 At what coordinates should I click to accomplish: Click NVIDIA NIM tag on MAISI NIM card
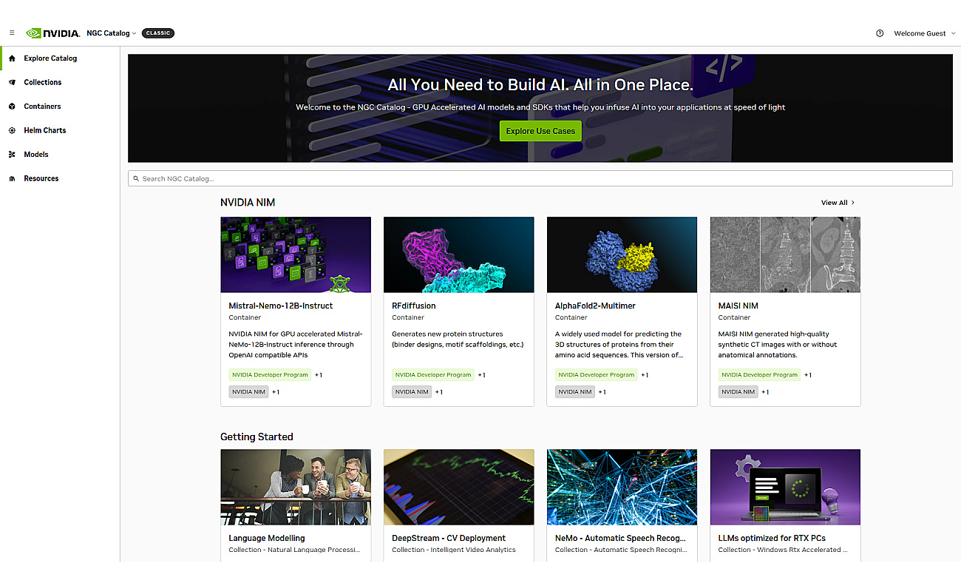click(x=738, y=392)
